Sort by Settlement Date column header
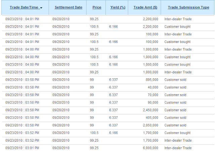215x152 pixels. [x=69, y=7]
